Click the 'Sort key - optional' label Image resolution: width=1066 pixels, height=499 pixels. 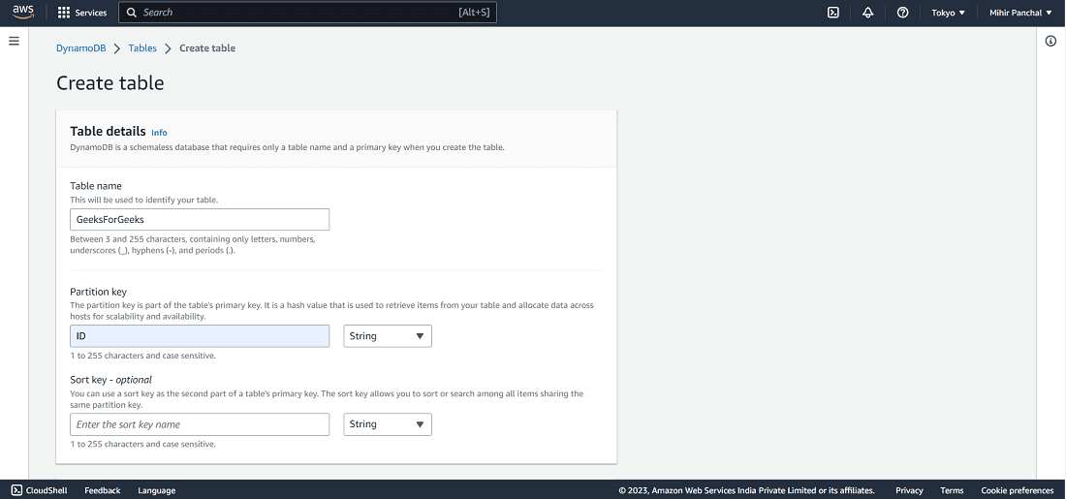(x=110, y=380)
